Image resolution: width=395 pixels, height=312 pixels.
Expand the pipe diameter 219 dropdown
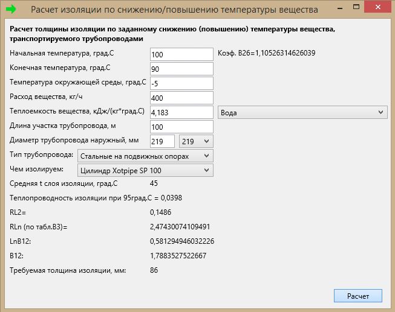coord(196,141)
